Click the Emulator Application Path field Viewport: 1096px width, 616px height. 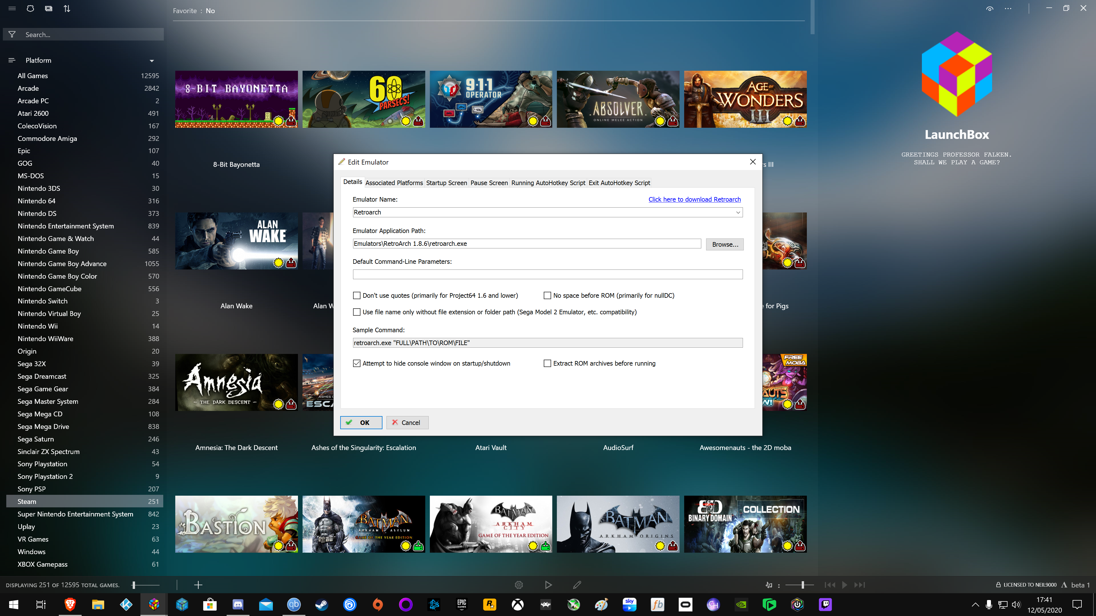coord(527,244)
